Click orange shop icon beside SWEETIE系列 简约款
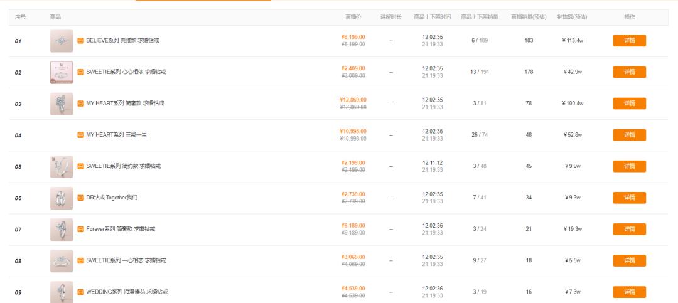The height and width of the screenshot is (303, 678). point(80,166)
